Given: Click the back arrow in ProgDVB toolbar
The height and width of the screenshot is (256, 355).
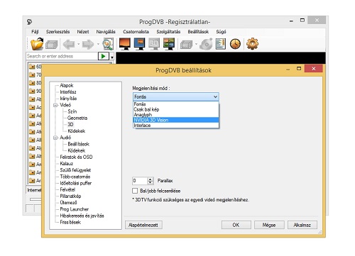Looking at the screenshot, I should click(x=69, y=44).
